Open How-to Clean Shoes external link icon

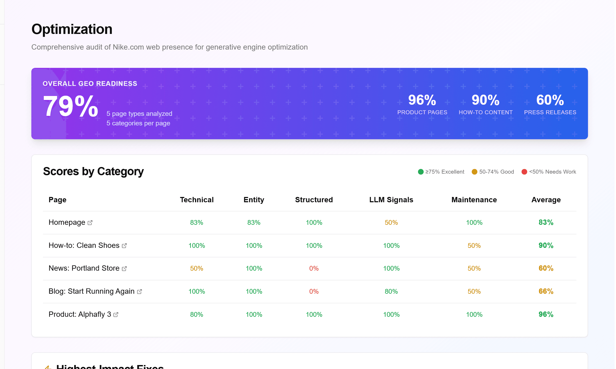(x=124, y=246)
